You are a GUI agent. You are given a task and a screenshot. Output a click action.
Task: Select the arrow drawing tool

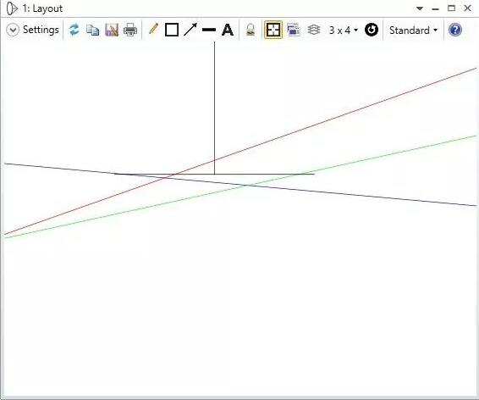[x=190, y=30]
